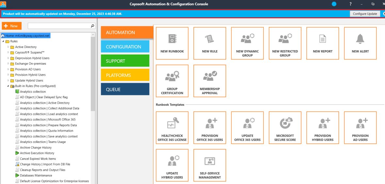Viewport: 385px width, 184px height.
Task: Select Update Office 365 Users template
Action: tap(248, 128)
